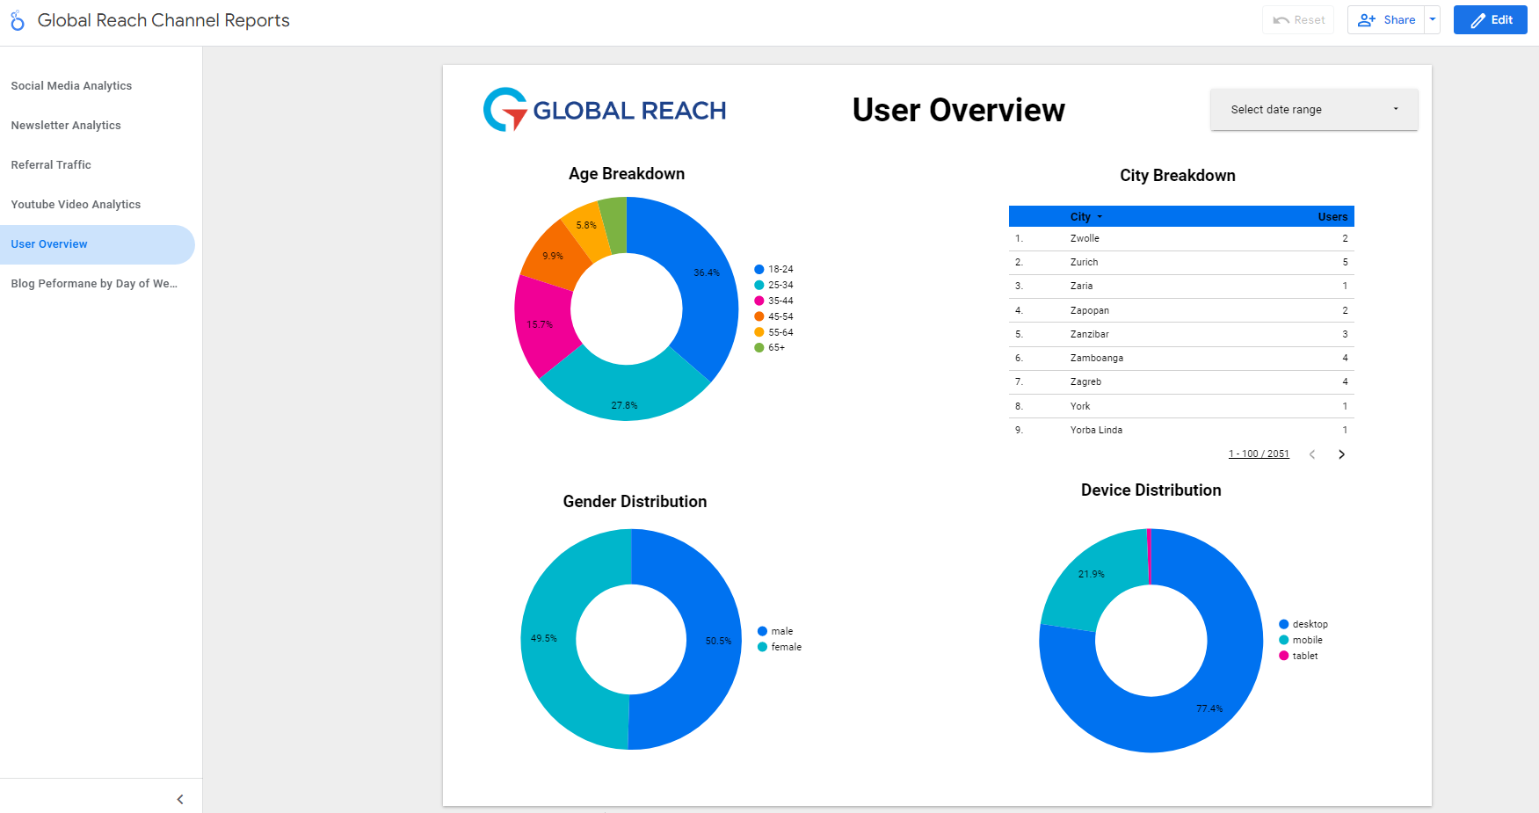Open the Share menu via person-add icon
This screenshot has height=813, width=1539.
click(x=1367, y=19)
